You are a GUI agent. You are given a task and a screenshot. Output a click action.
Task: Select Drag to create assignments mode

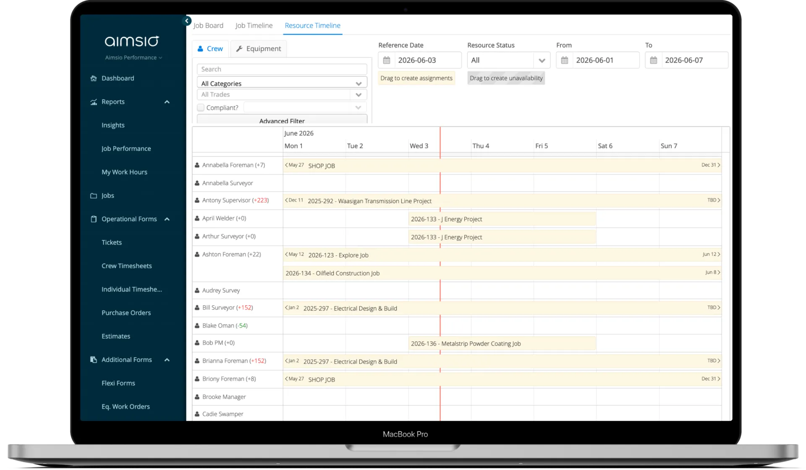point(416,78)
